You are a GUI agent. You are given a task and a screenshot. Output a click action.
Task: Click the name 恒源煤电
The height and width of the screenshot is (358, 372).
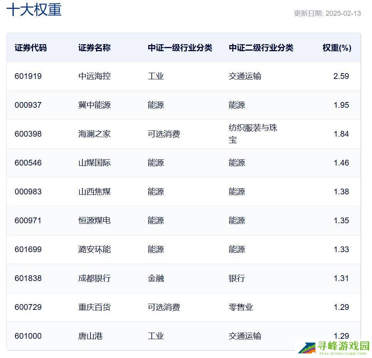pos(94,221)
